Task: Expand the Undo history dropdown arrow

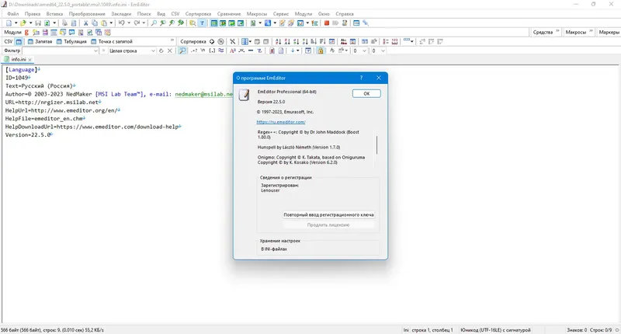Action: click(x=129, y=23)
